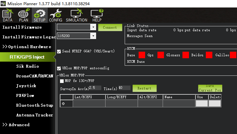Viewport: 237px width, 134px height.
Task: Click the red Base RTCM indicator
Action: 142,55
